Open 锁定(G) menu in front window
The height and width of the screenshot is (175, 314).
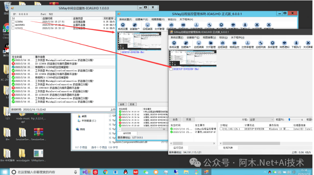point(223,37)
